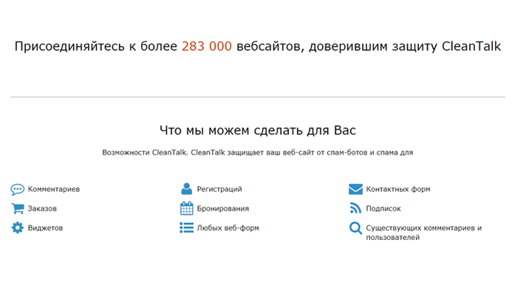Click the Подписок text
This screenshot has width=515, height=285.
(x=383, y=208)
